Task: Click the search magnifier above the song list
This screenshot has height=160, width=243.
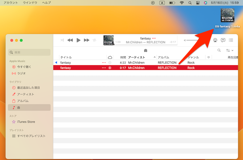Action: pyautogui.click(x=219, y=50)
